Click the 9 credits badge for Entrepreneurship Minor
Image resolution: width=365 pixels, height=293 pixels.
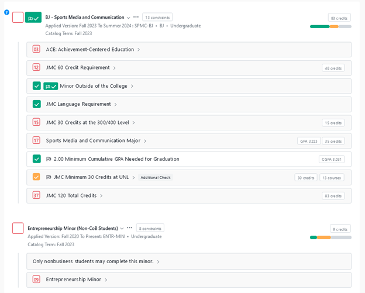(340, 229)
